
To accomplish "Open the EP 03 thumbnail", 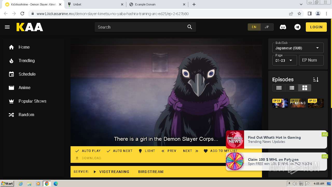I will (316, 103).
